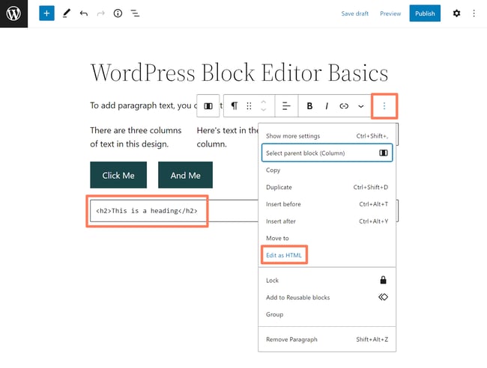Screen dimensions: 487x368
Task: Choose Edit as HTML menu item
Action: point(283,255)
